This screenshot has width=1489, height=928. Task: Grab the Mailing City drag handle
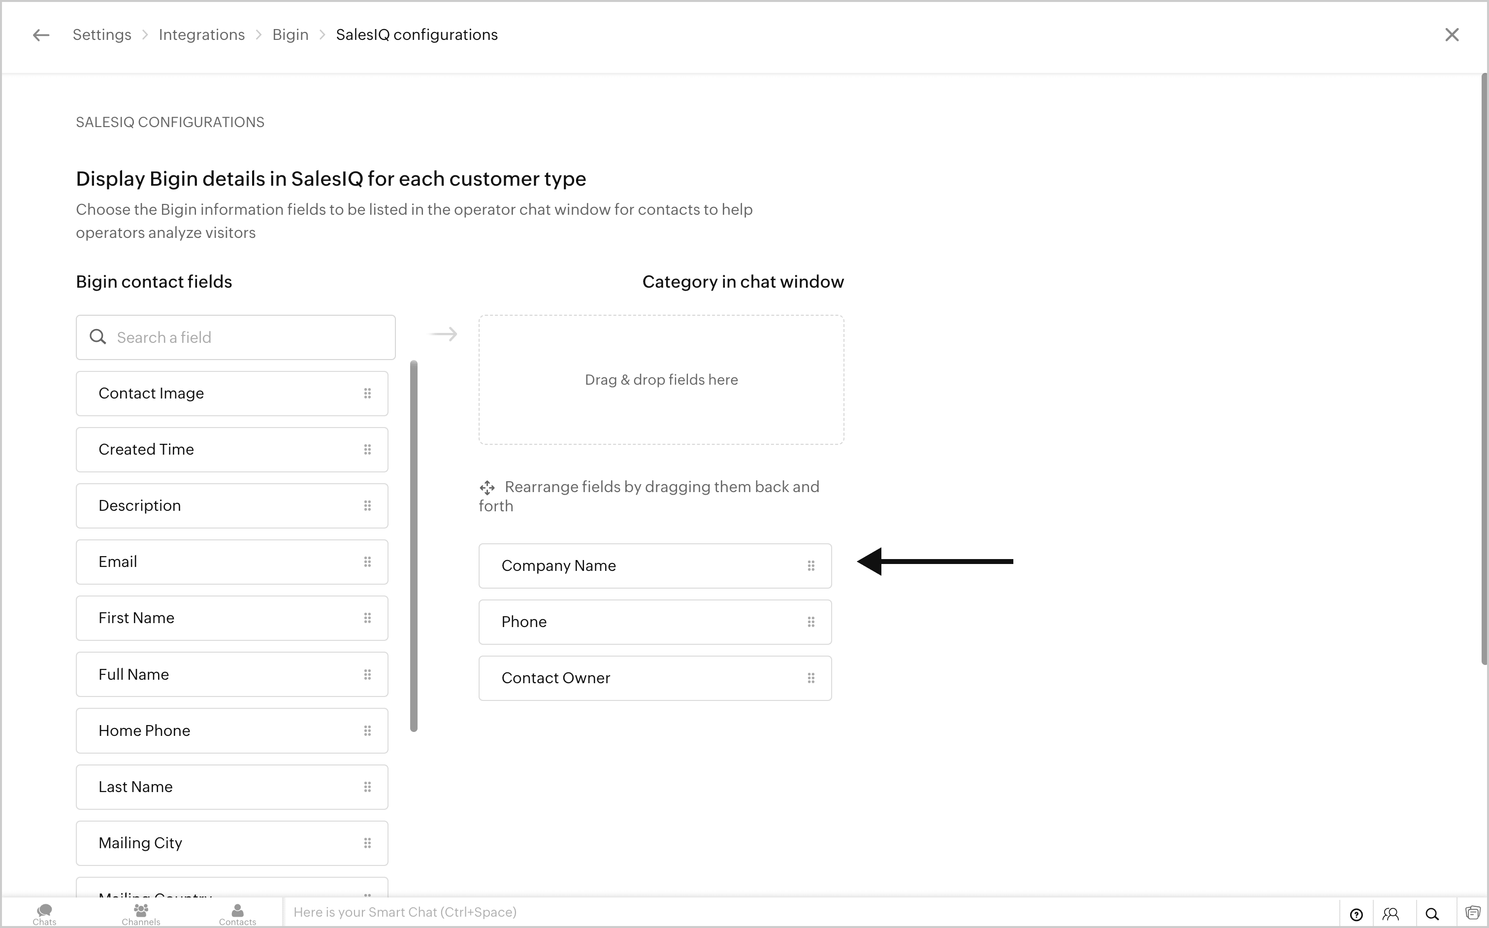[367, 843]
